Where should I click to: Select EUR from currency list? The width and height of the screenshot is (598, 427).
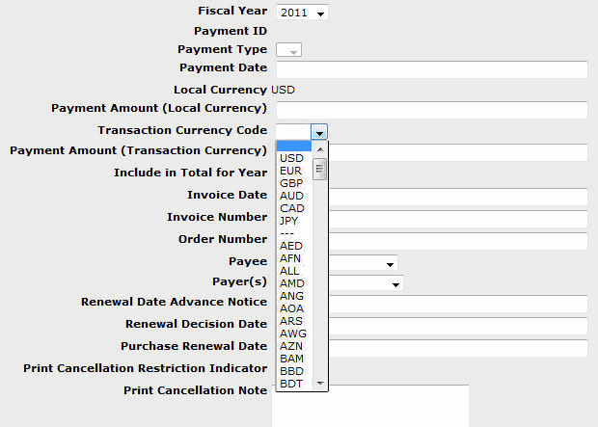coord(291,171)
